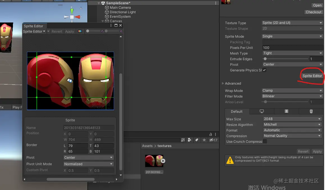The width and height of the screenshot is (325, 190).
Task: Click the Main Camera cube icon
Action: [x=107, y=8]
